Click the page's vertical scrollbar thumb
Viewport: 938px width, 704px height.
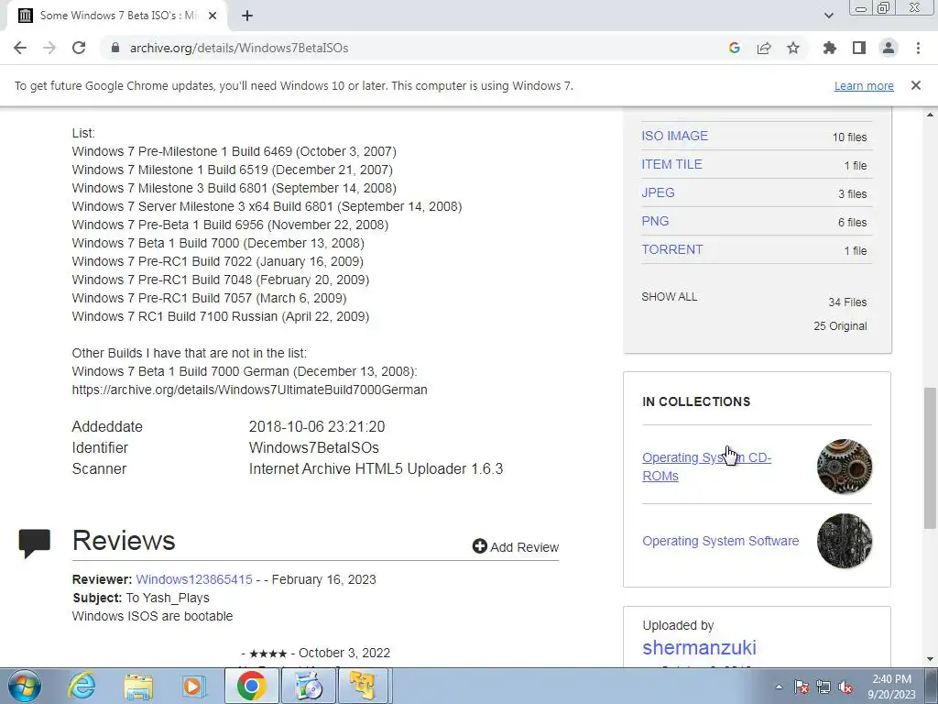coord(930,458)
